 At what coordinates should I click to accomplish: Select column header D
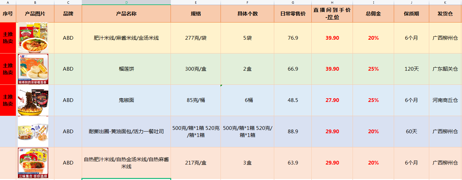pos(126,2)
